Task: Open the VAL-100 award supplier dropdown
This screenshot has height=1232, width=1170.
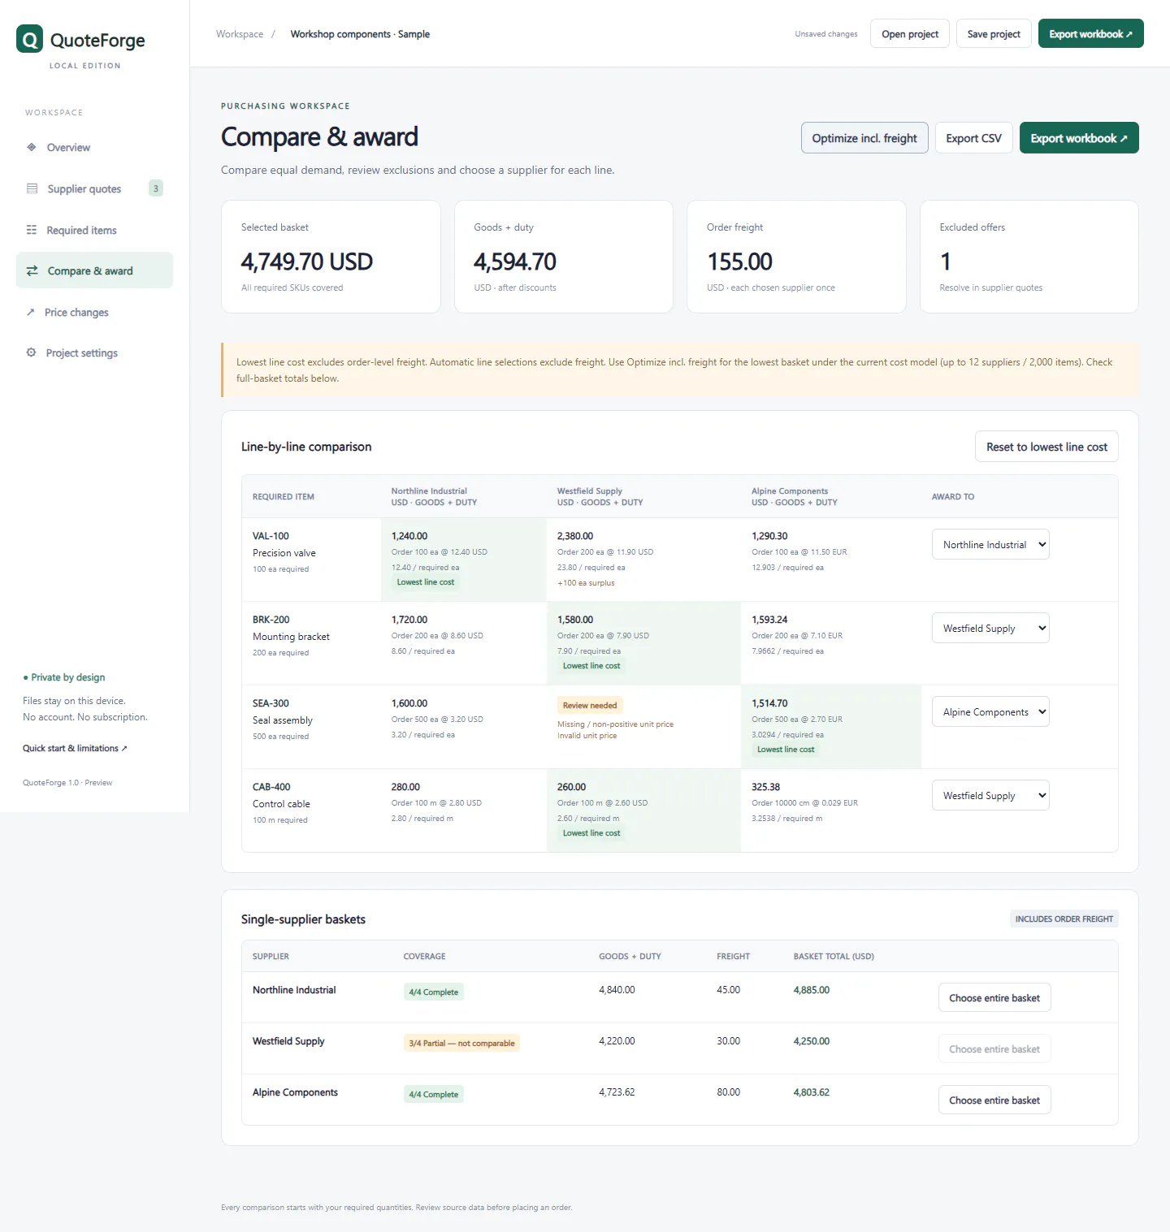Action: click(990, 544)
